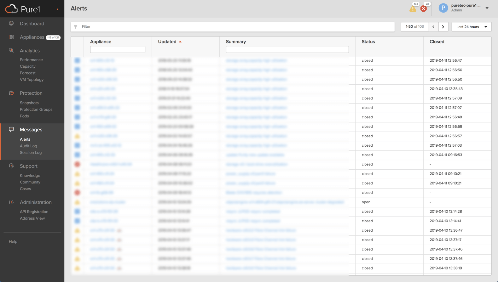Viewport: 498px width, 282px height.
Task: Click the 115 of 121 appliances badge
Action: pos(53,37)
